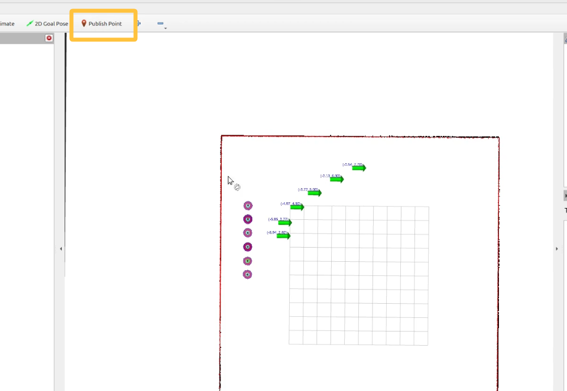Screen dimensions: 567x391
Task: Click the second purple marker from top
Action: [248, 219]
